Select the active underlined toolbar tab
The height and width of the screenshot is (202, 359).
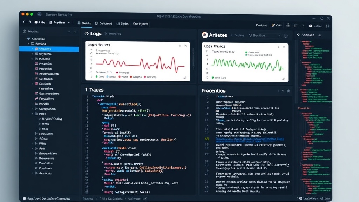84,23
